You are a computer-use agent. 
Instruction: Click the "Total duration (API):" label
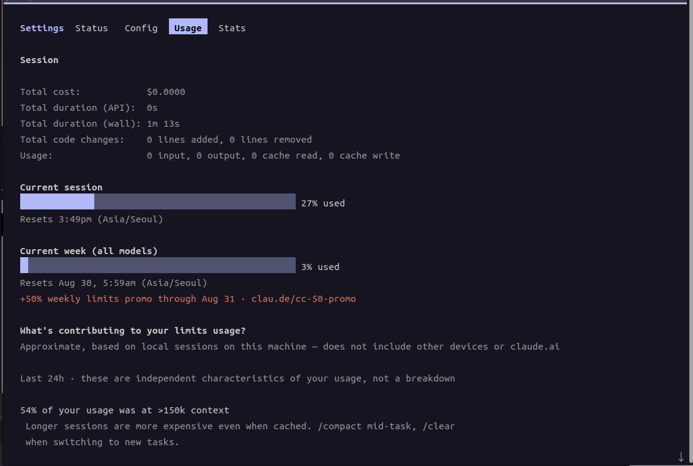(x=78, y=108)
